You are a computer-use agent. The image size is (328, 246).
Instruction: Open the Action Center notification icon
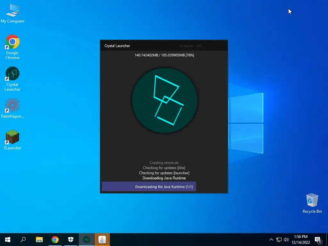click(x=318, y=240)
